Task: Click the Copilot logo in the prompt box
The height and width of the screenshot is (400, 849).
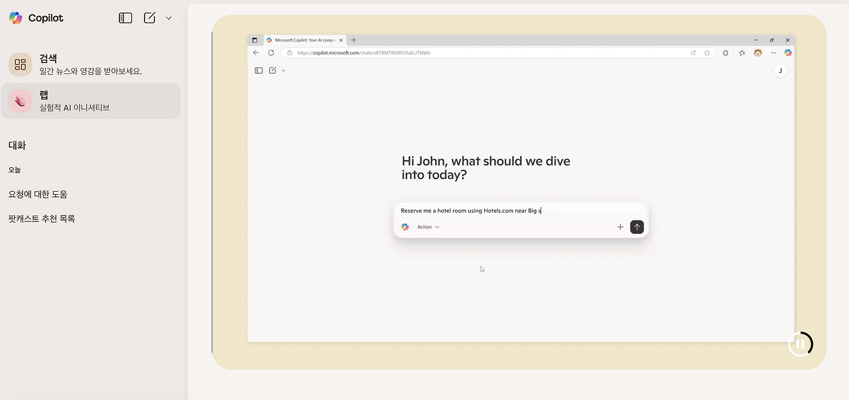Action: click(x=405, y=227)
